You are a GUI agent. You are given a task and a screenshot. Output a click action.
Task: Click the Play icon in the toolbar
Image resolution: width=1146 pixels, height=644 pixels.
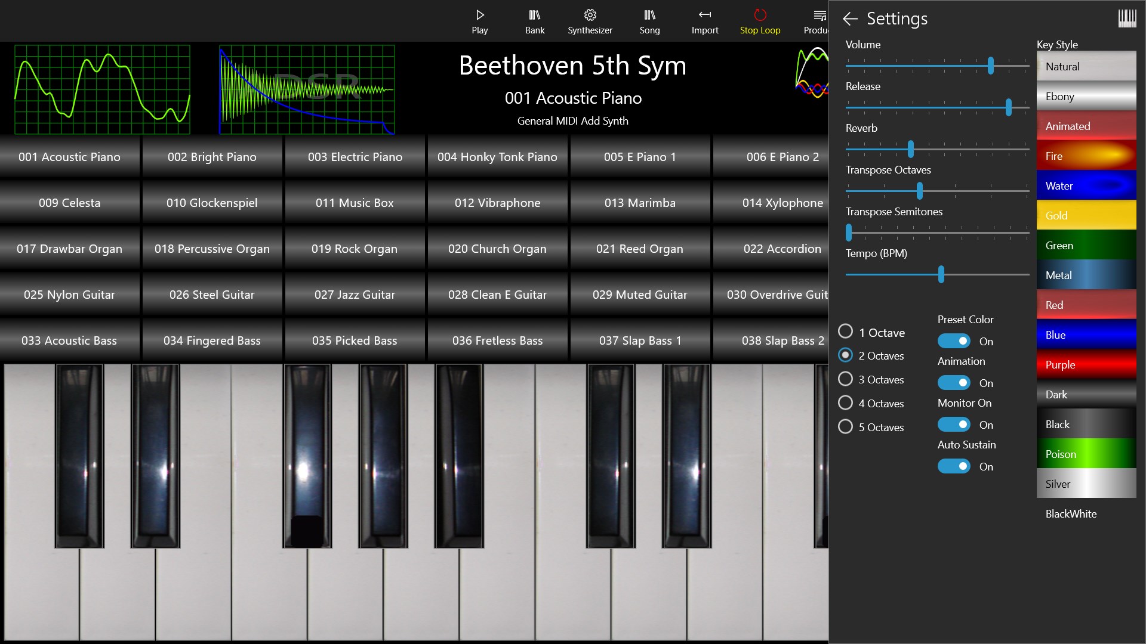pos(479,15)
